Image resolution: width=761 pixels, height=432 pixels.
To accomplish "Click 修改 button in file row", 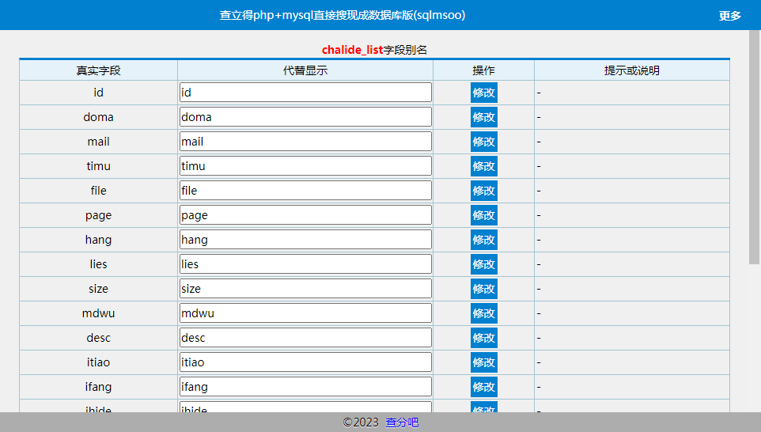I will pos(483,191).
